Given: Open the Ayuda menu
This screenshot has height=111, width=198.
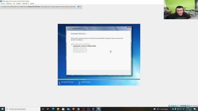Looking at the screenshot, I should pos(32,3).
